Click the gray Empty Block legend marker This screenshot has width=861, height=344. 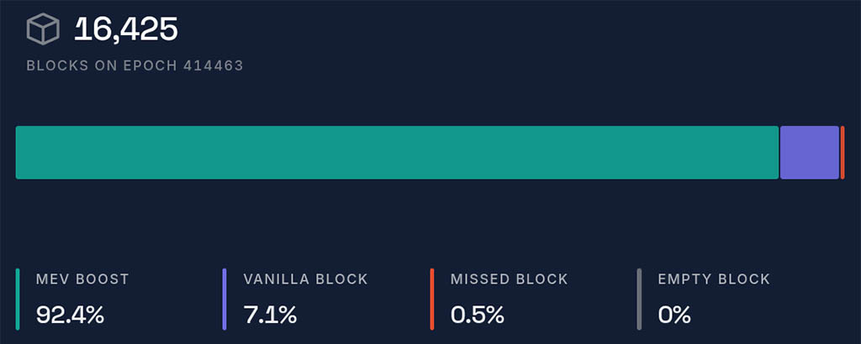(639, 299)
